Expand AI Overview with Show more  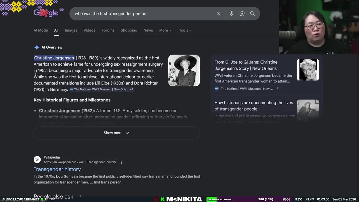116,133
